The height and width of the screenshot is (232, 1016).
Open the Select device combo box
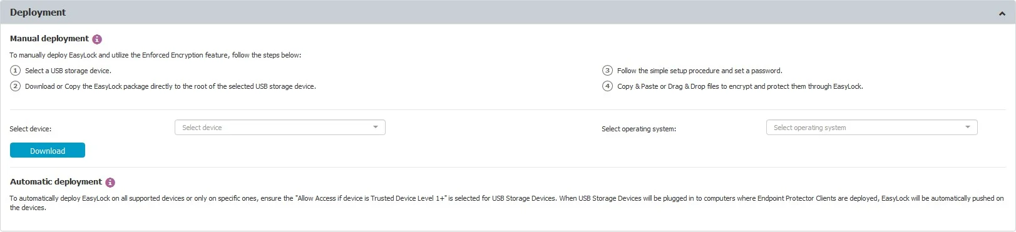280,128
